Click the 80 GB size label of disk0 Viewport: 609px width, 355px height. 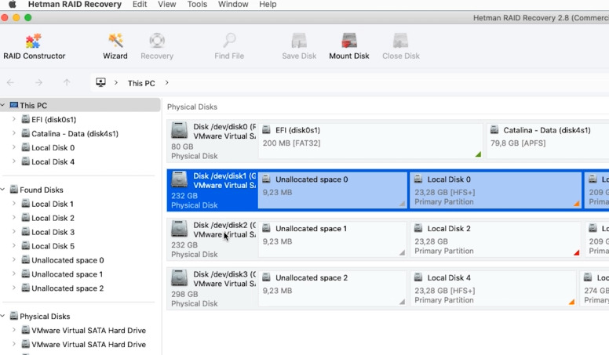click(x=182, y=147)
